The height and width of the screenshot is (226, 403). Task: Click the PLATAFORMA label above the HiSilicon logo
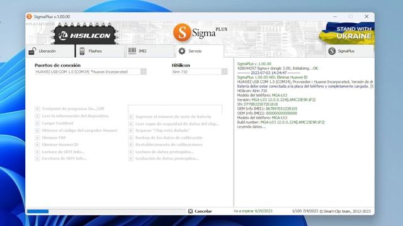[x=40, y=24]
